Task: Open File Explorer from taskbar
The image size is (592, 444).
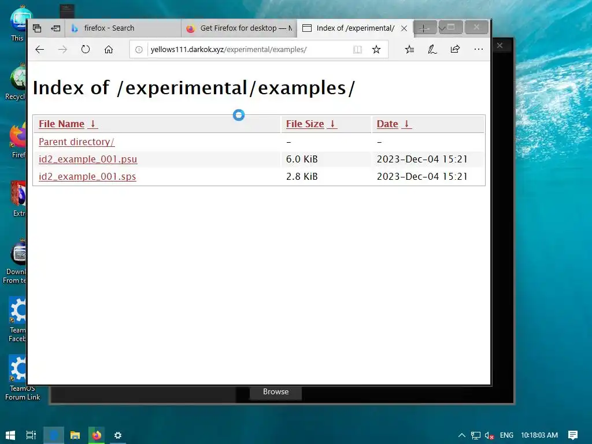Action: (75, 435)
